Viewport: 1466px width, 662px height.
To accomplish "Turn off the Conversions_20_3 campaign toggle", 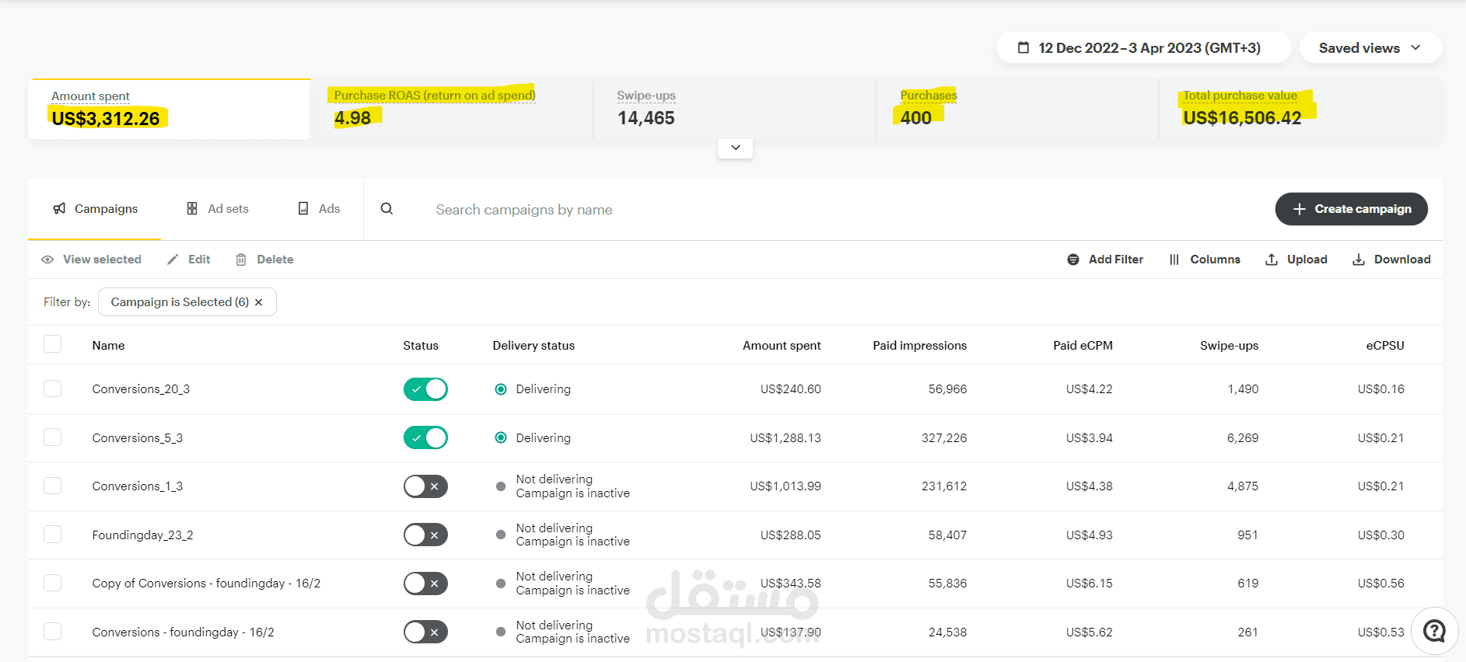I will (x=425, y=389).
